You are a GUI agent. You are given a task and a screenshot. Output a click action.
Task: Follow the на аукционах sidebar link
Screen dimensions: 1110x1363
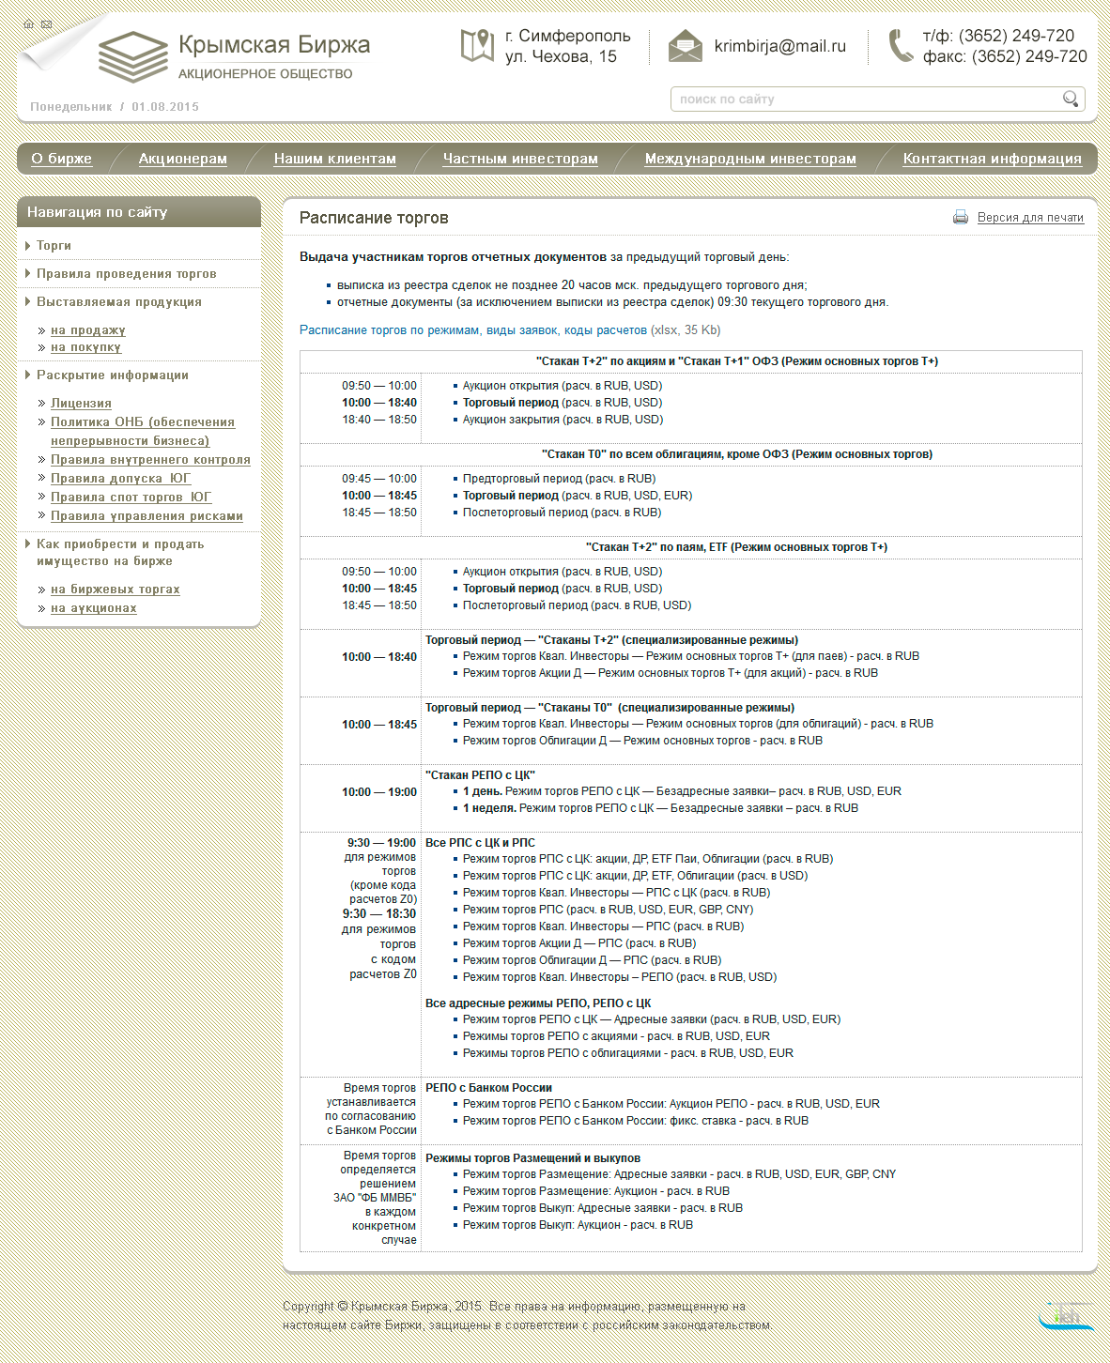(93, 608)
